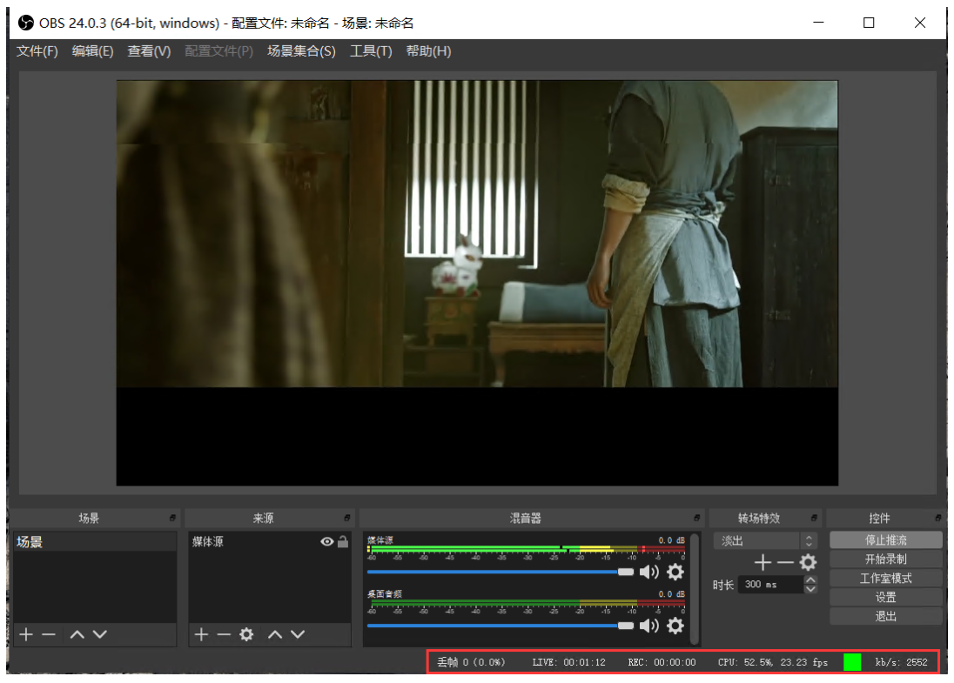
Task: Add a new scene with plus icon
Action: (26, 634)
